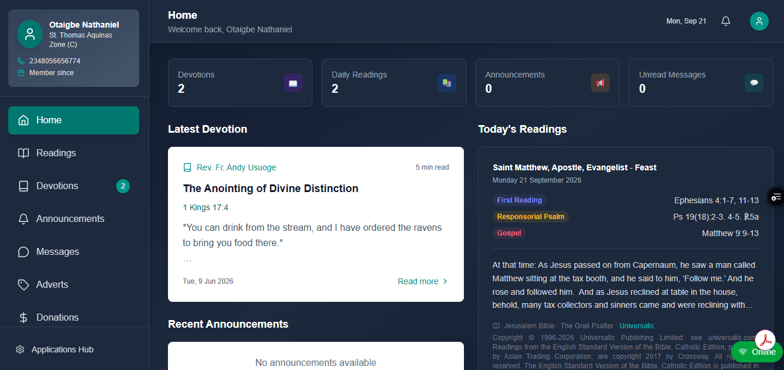Image resolution: width=784 pixels, height=370 pixels.
Task: Open the Daily Readings stat card
Action: point(394,83)
